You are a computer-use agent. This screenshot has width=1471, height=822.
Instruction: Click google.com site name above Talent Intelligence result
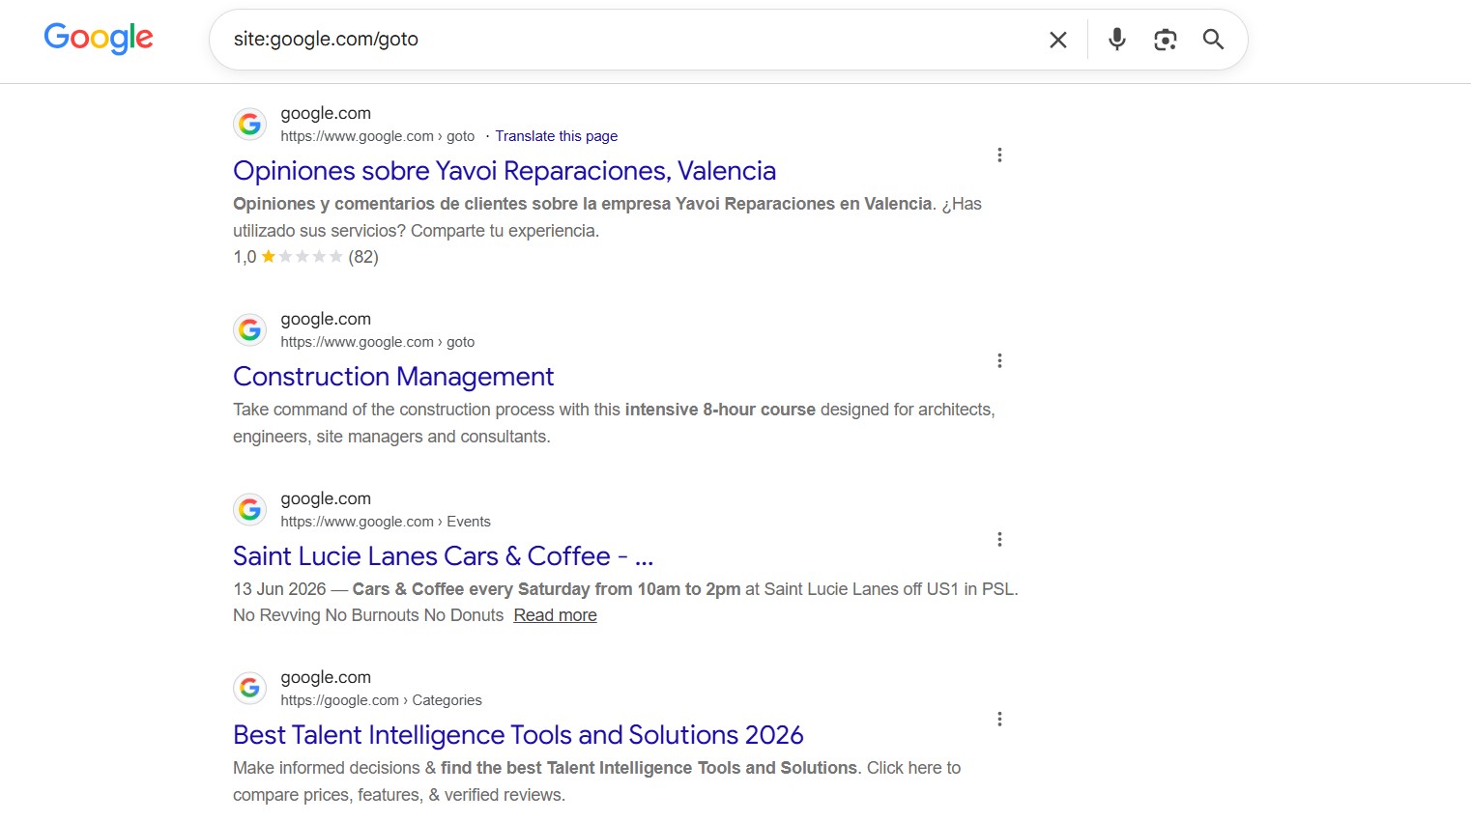[326, 678]
